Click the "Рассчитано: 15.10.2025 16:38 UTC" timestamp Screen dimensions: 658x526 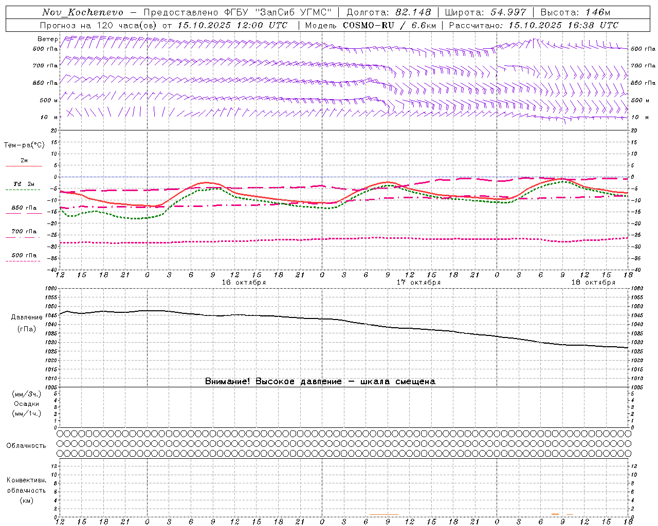[x=534, y=25]
